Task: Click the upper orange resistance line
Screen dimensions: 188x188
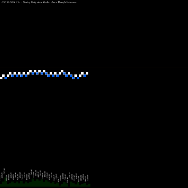Action: point(94,68)
